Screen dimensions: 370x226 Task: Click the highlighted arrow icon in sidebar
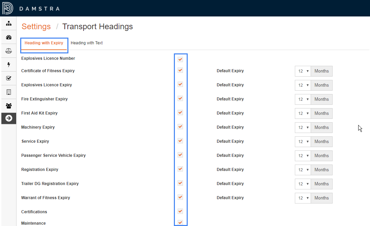coord(9,118)
